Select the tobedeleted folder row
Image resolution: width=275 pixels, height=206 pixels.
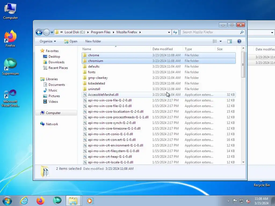[158, 83]
